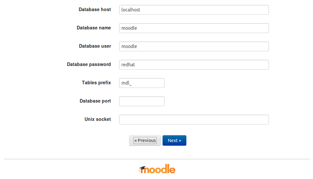313x179 pixels.
Task: Proceed with the blue Next button
Action: 174,140
